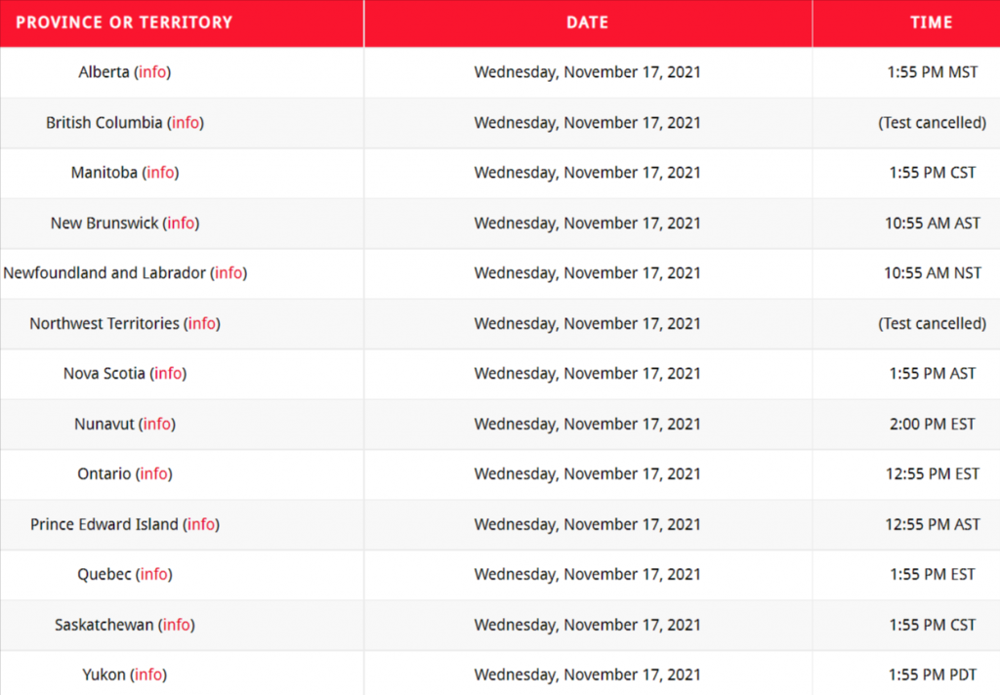Image resolution: width=1000 pixels, height=695 pixels.
Task: Select Yukon's 1:55 PM PDT time
Action: click(932, 675)
